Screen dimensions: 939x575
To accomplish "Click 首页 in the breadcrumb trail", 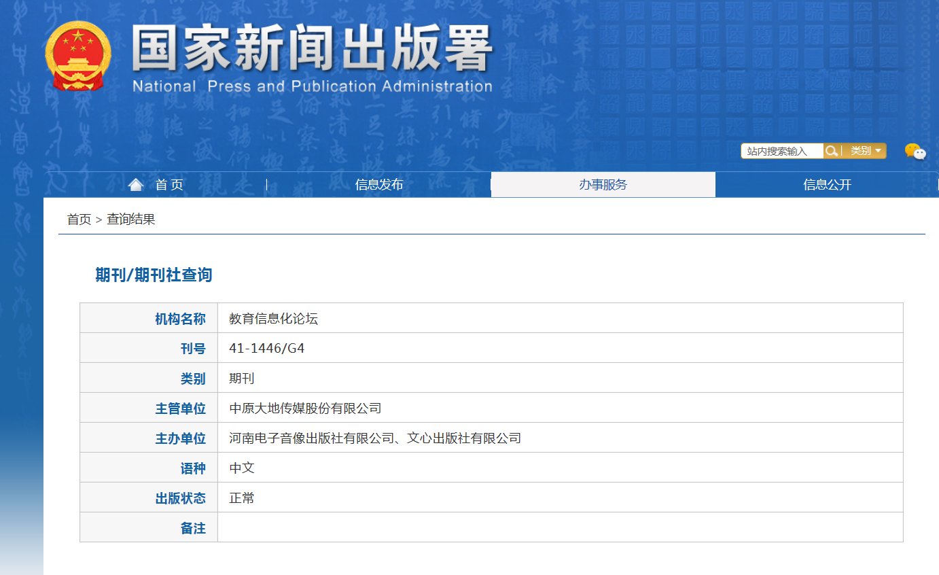I will (79, 220).
